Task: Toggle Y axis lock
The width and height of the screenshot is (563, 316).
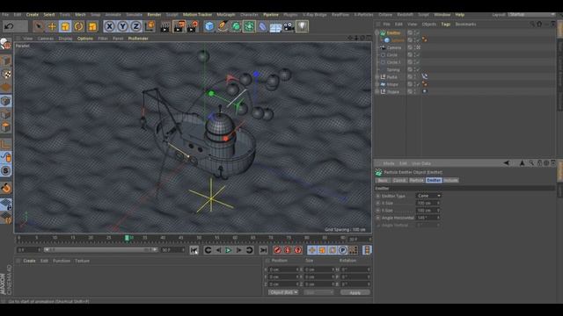Action: tap(123, 26)
